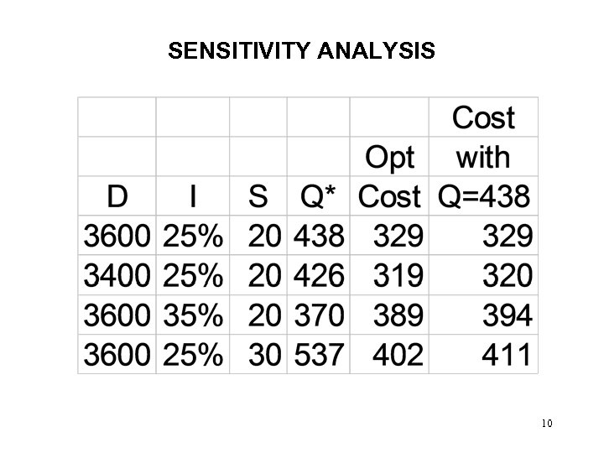Click the slide page number 10
The height and width of the screenshot is (453, 604).
coord(546,423)
